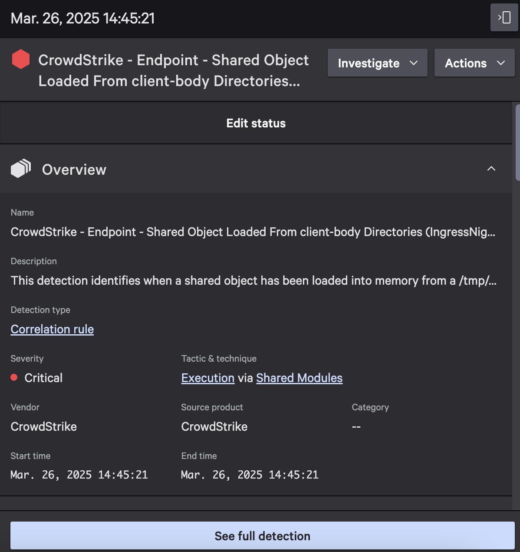Screen dimensions: 520x552
Task: Open the Shared Modules technique link
Action: click(x=299, y=378)
